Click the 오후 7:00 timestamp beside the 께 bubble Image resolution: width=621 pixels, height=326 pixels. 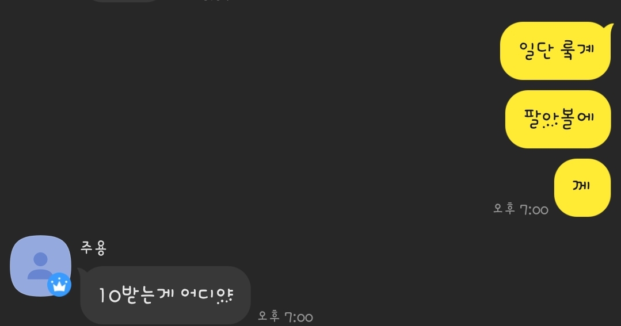click(521, 209)
